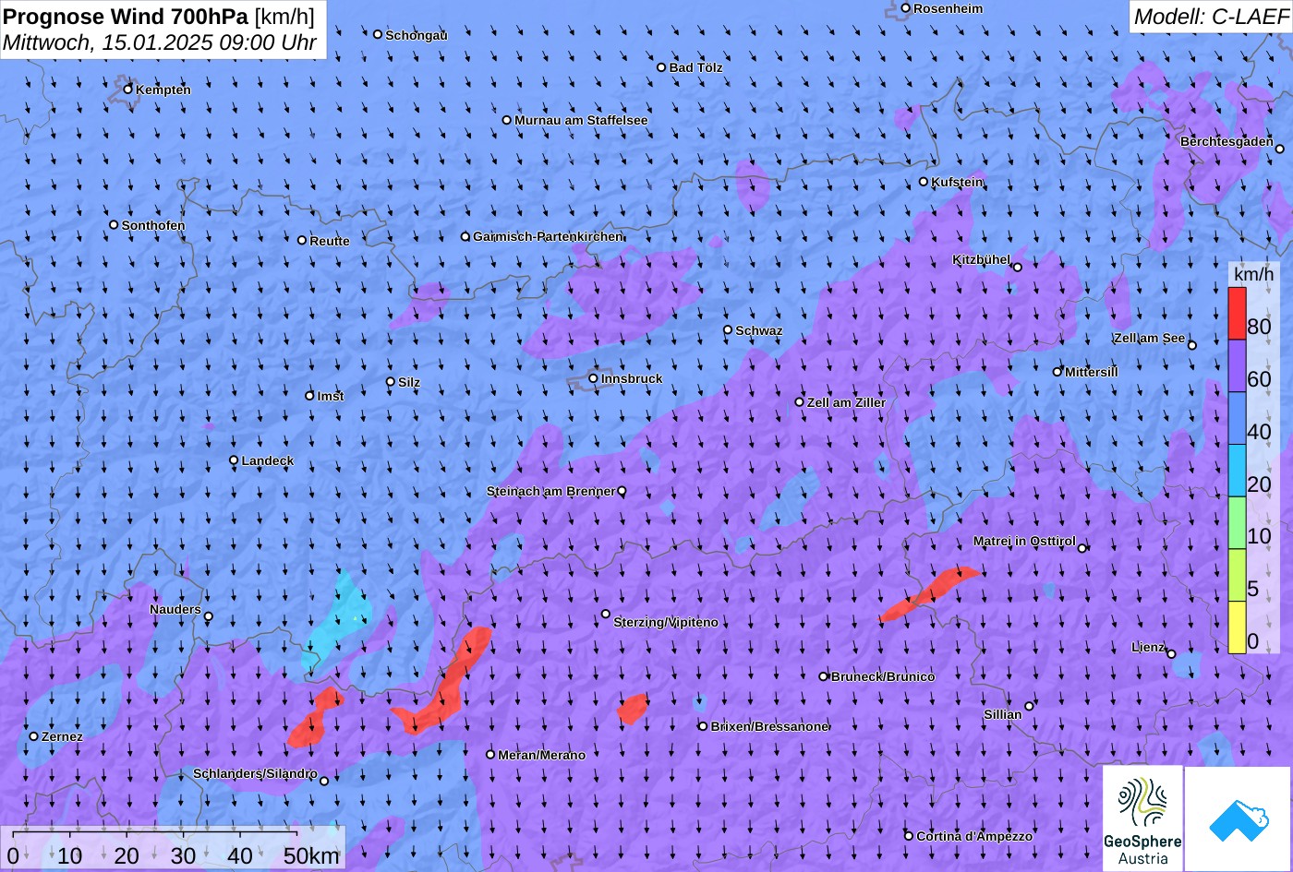
Task: Click the 'Murnau am Staffelsee' label
Action: pyautogui.click(x=581, y=121)
